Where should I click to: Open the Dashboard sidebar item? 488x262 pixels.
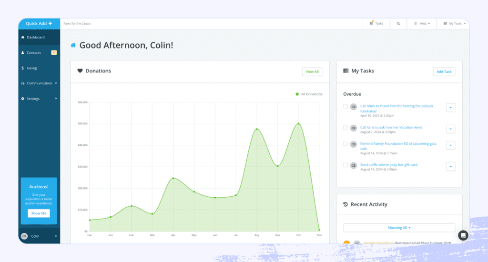39,37
